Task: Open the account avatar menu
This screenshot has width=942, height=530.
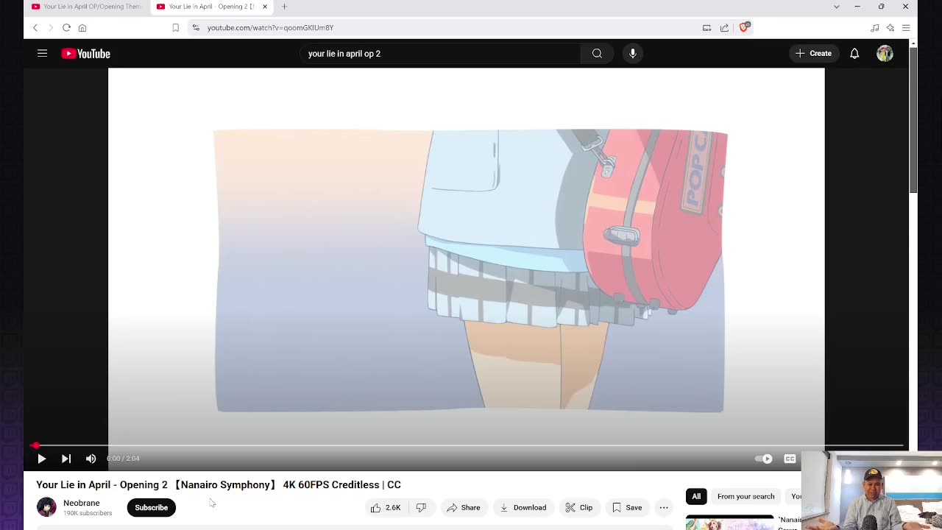Action: coord(885,54)
